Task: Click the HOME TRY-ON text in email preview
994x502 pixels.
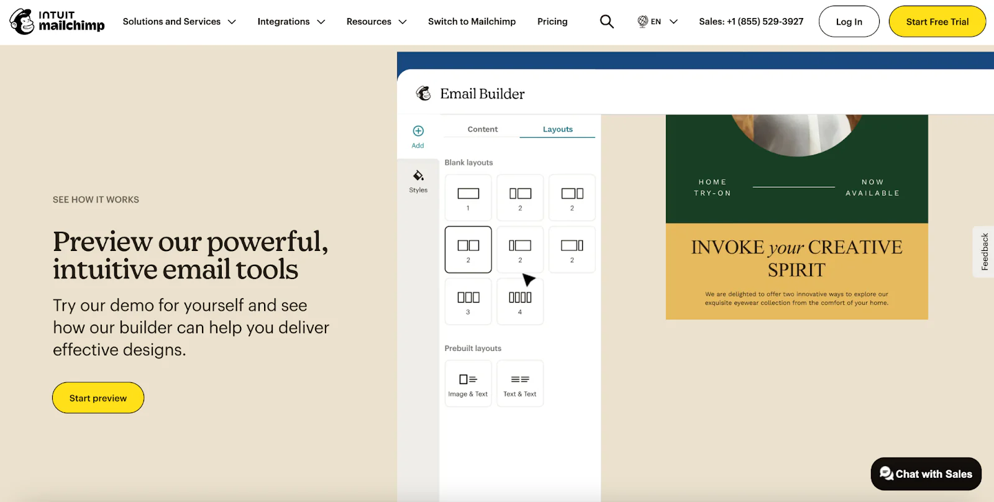Action: tap(713, 188)
